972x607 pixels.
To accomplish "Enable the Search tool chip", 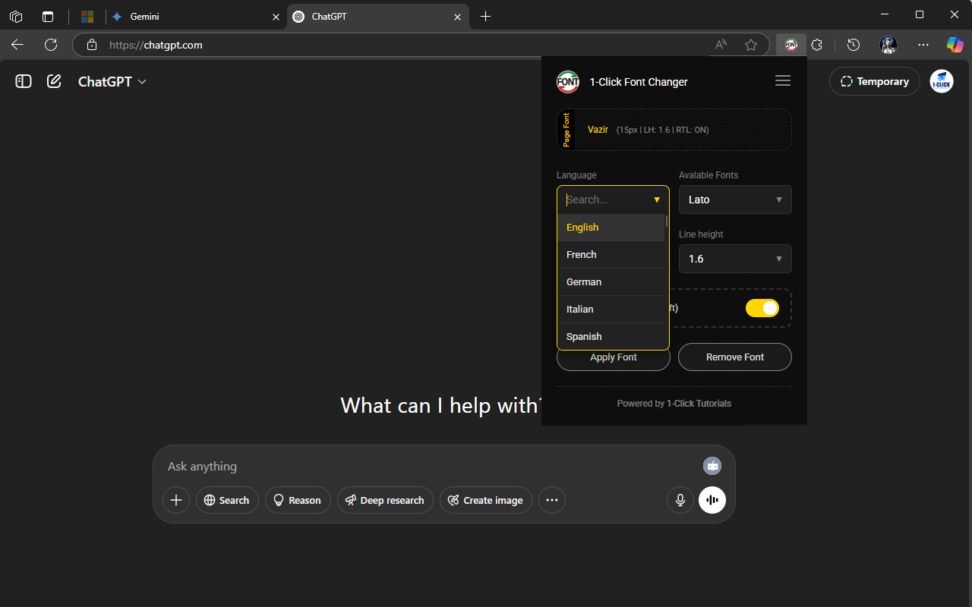I will point(227,500).
